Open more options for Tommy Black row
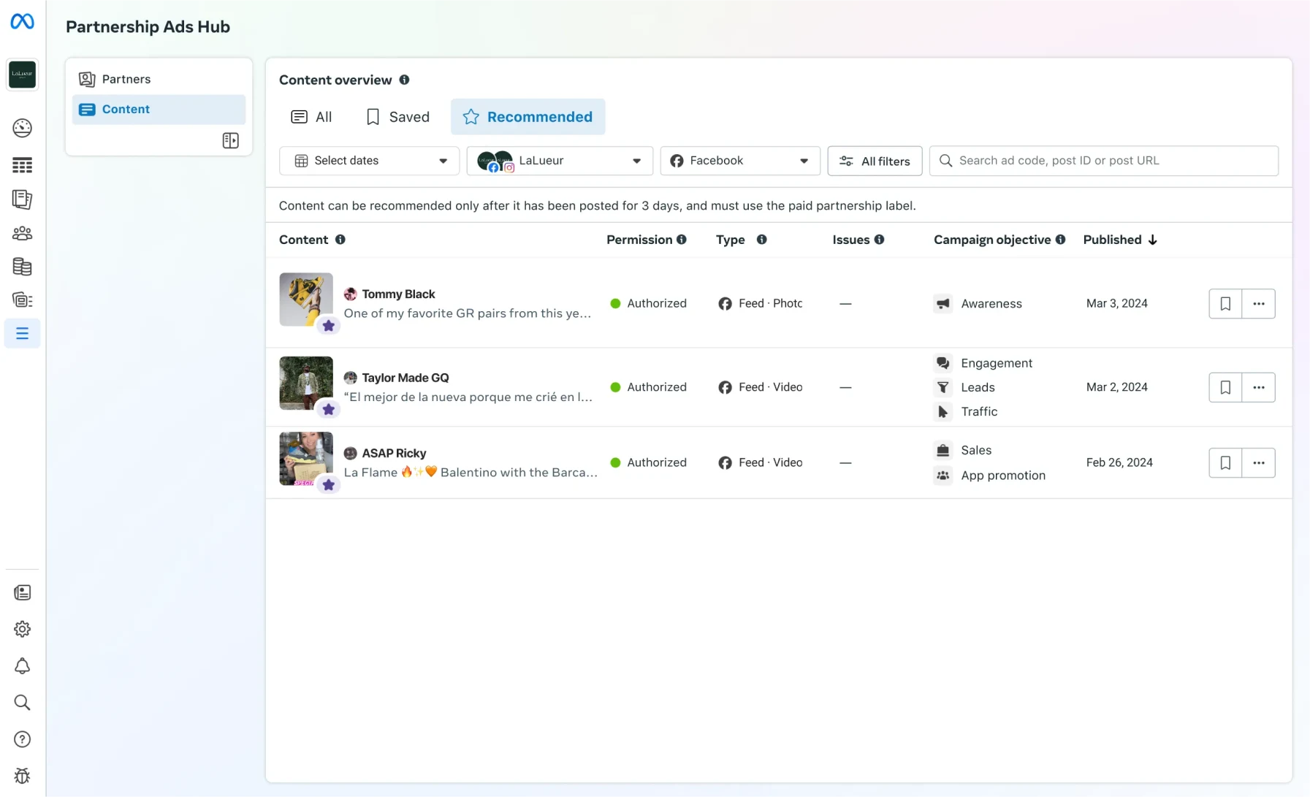The height and width of the screenshot is (797, 1310). point(1258,303)
